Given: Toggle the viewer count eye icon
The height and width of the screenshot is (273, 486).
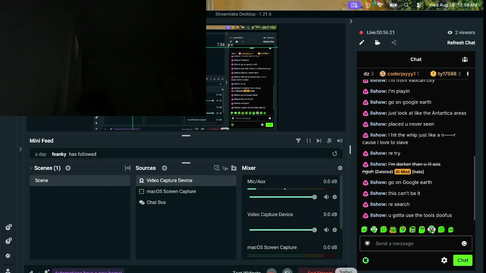Looking at the screenshot, I should (x=450, y=33).
